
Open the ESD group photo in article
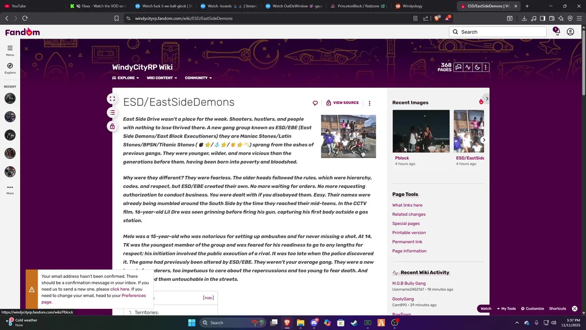tap(348, 137)
